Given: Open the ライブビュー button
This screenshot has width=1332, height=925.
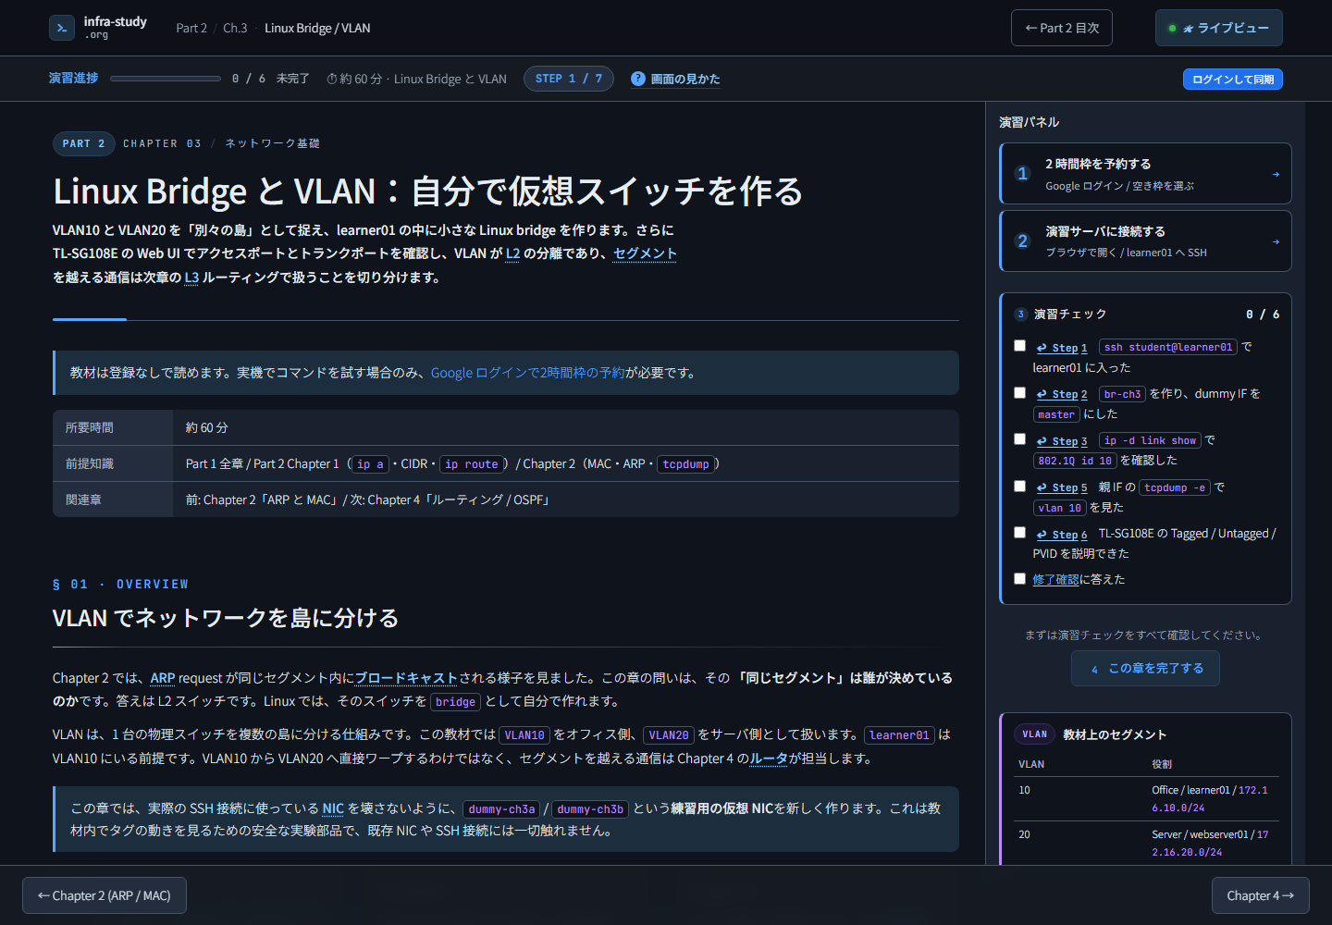Looking at the screenshot, I should [x=1219, y=28].
